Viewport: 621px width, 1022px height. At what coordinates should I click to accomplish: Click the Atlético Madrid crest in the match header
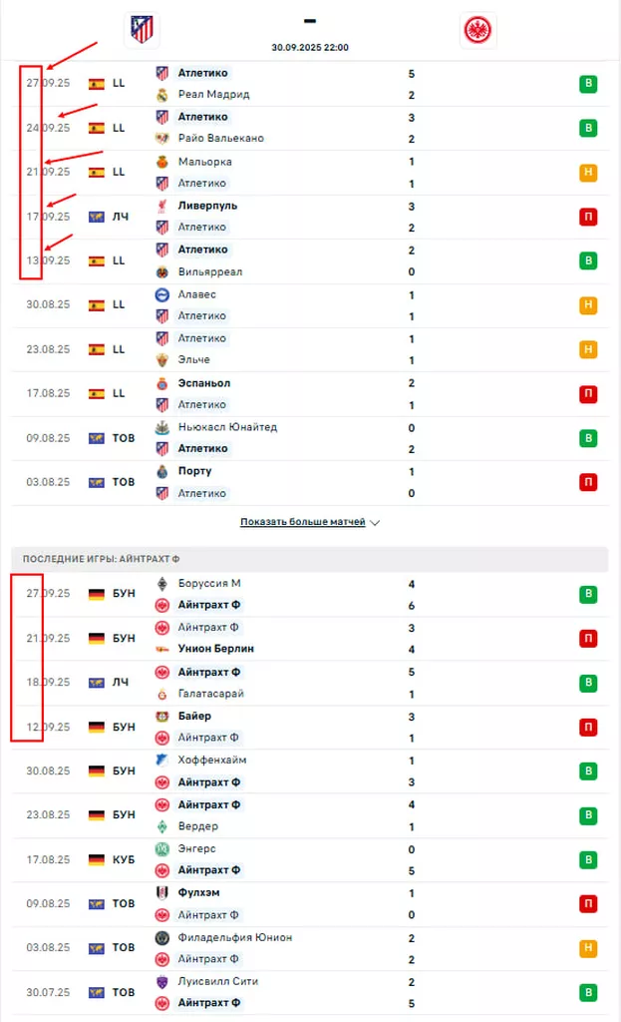pos(142,29)
